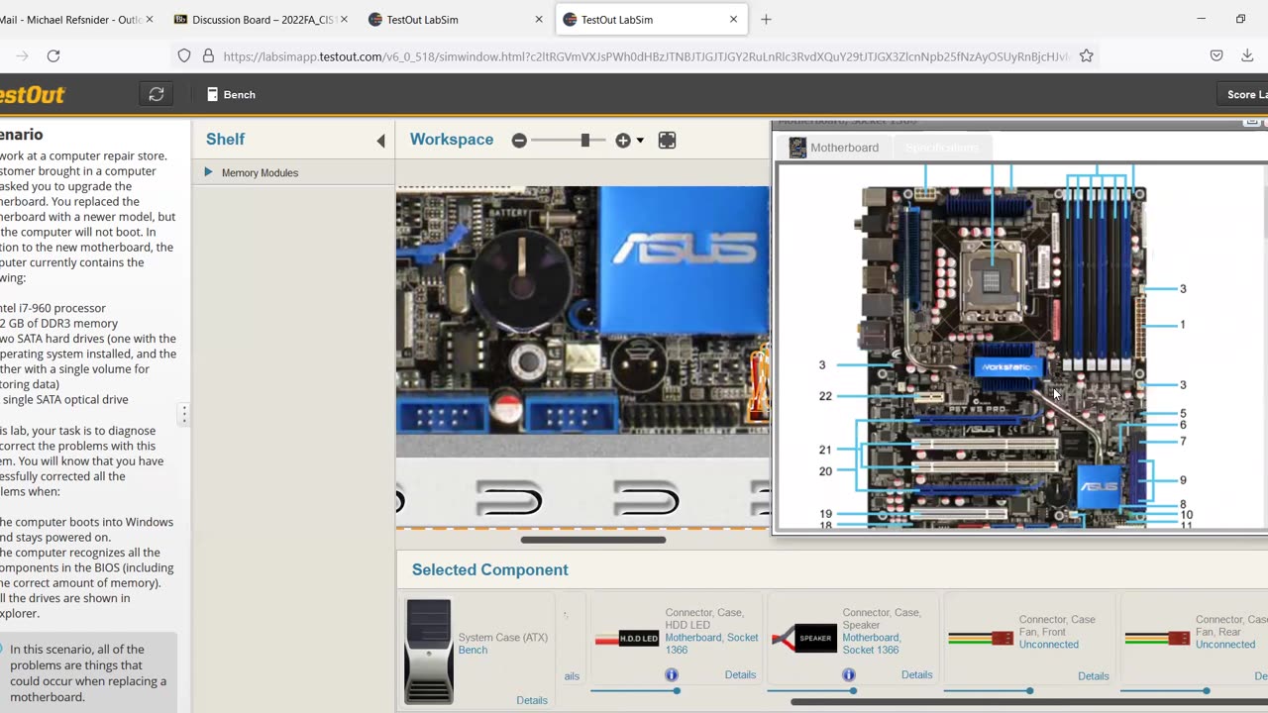
Task: Click the workspace horizontal scrollbar
Action: coord(593,540)
